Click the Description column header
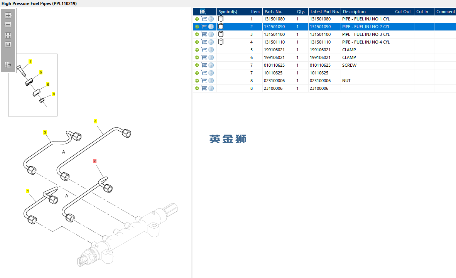 [x=354, y=12]
